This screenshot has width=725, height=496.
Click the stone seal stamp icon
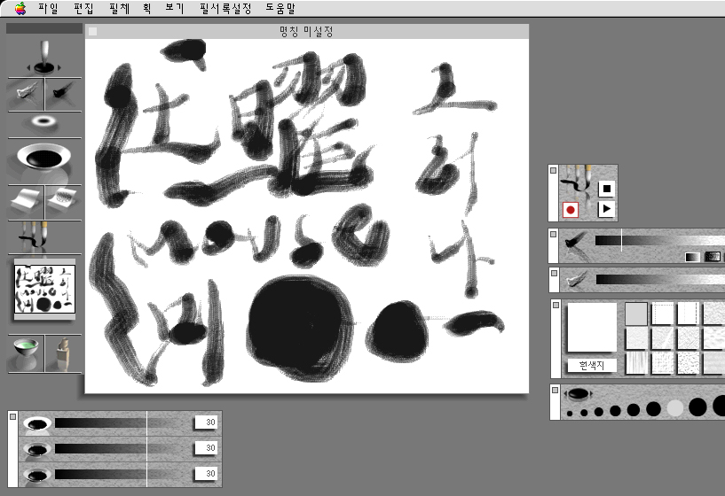click(63, 353)
